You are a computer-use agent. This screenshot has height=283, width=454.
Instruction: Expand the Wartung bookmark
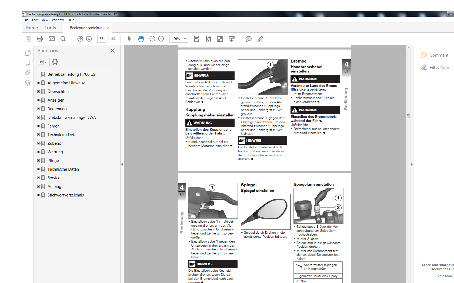coord(38,152)
